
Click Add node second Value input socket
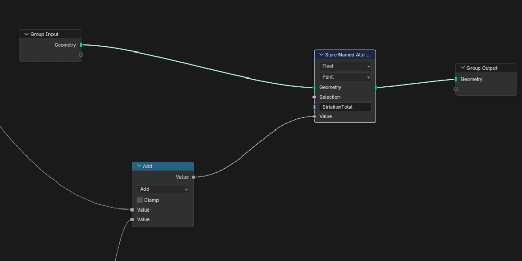(x=132, y=219)
